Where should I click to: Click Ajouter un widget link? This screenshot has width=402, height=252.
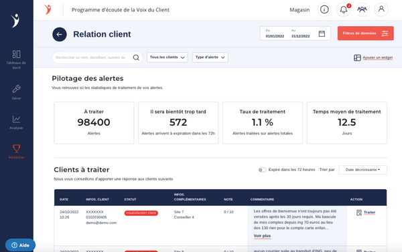[377, 57]
